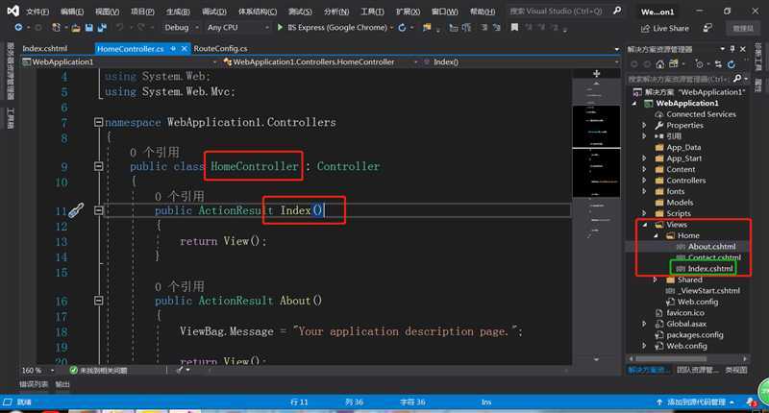Click 添加到源代码管理 in status bar
The image size is (769, 413).
click(x=695, y=401)
